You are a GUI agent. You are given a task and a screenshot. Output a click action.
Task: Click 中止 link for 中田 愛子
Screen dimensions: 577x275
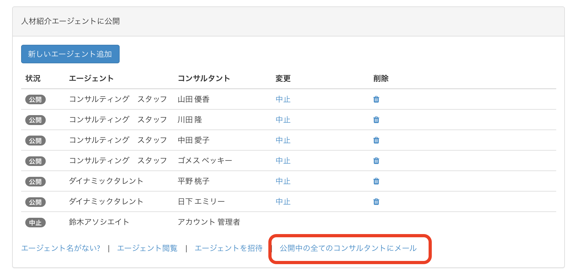(x=283, y=140)
